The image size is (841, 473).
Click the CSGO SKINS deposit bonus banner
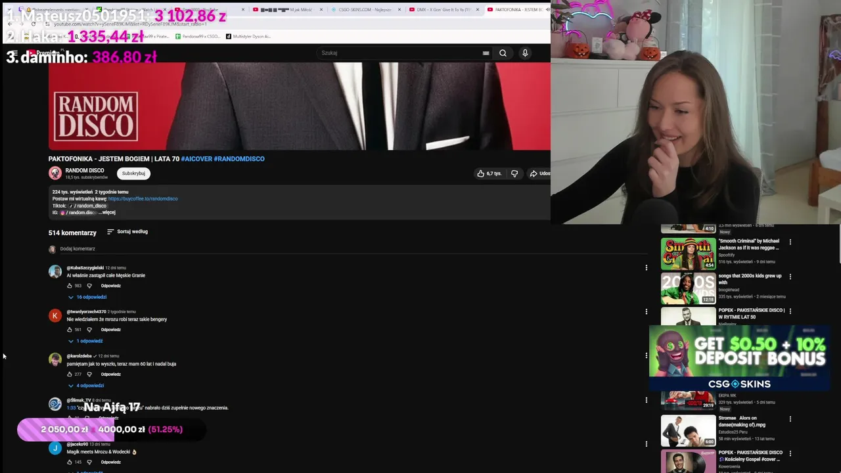coord(739,358)
